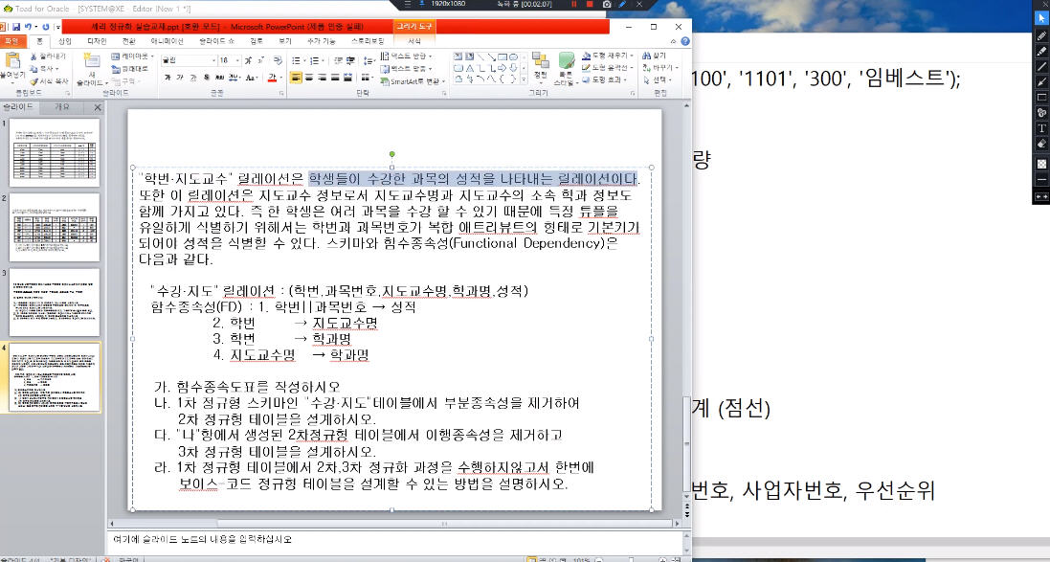Switch to the 디자인 Design tab
1050x562 pixels.
click(x=97, y=41)
